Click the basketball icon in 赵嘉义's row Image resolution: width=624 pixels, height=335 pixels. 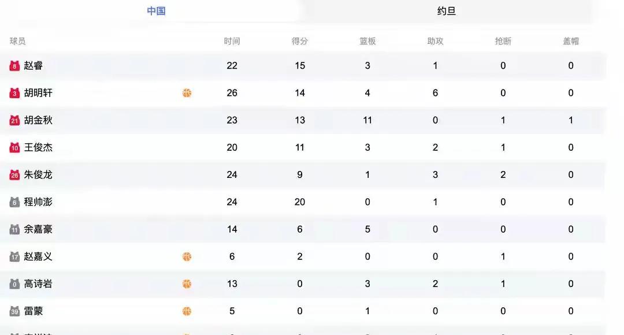pyautogui.click(x=187, y=256)
